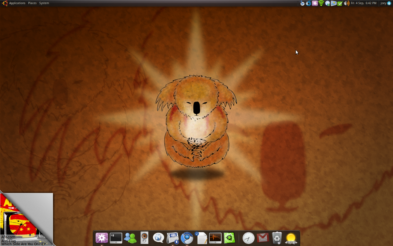Click the purple gear tray icon
Viewport: 393px width, 246px height.
315,3
